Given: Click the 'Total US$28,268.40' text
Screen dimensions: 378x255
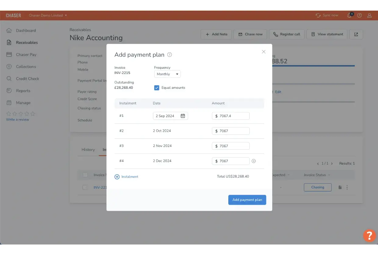Looking at the screenshot, I should pos(233,176).
